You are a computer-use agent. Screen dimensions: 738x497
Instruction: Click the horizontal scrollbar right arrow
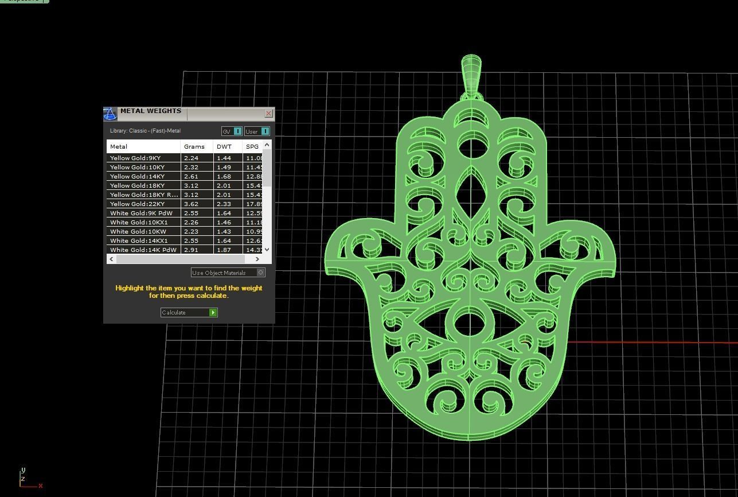pyautogui.click(x=257, y=259)
